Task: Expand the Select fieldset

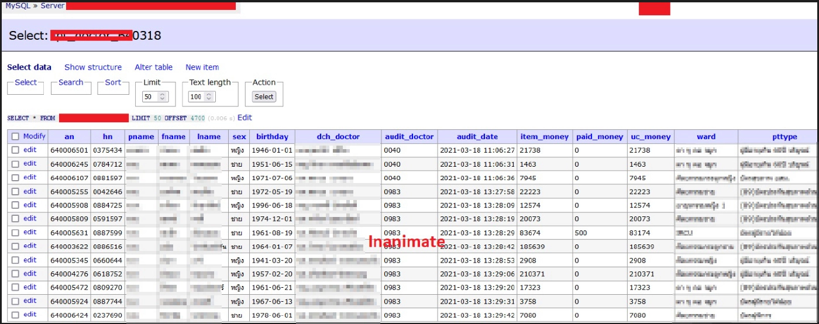Action: pos(25,82)
